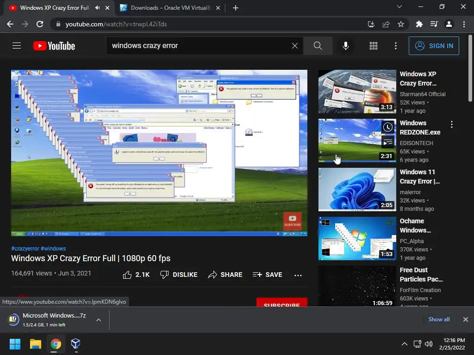The width and height of the screenshot is (474, 355).
Task: Click the #windows hashtag
Action: [53, 248]
